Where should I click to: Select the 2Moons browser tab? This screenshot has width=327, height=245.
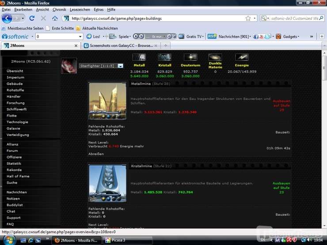41,45
